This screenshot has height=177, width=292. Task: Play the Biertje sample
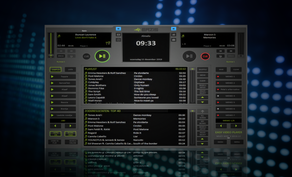point(63,109)
